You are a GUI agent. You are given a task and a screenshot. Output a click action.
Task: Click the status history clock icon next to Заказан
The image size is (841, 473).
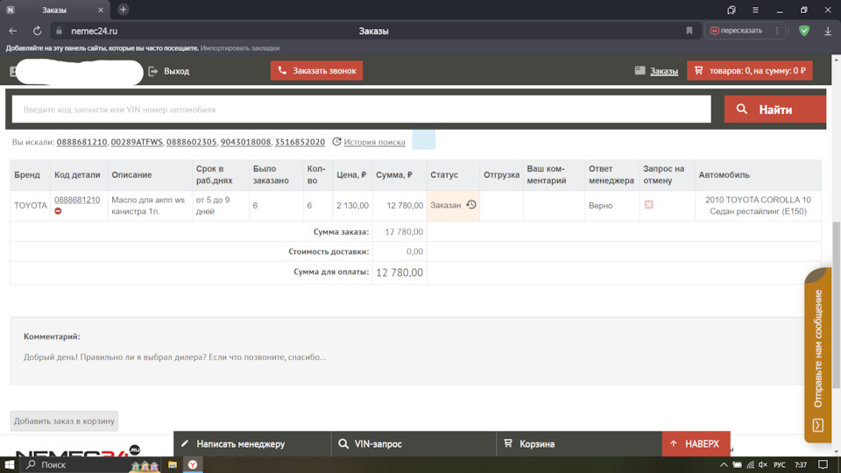click(471, 205)
